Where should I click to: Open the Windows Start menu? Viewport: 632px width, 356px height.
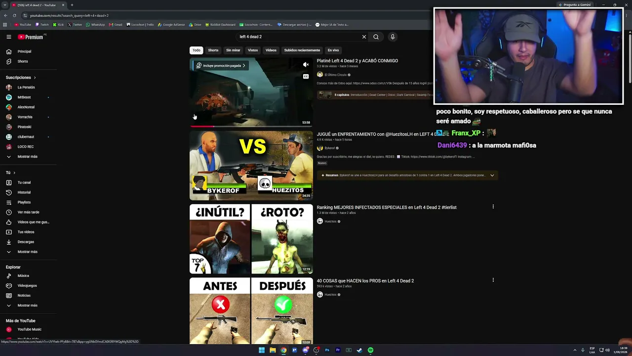(x=262, y=350)
